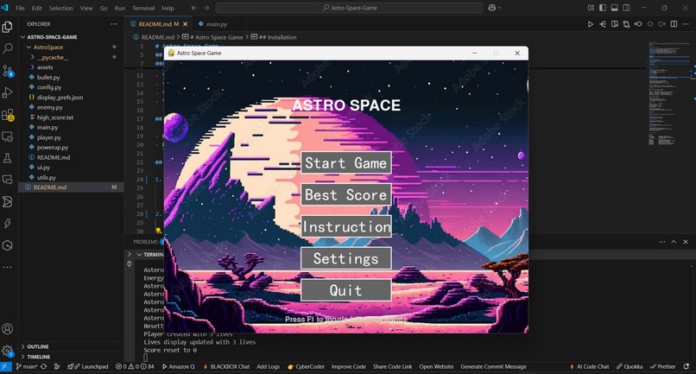Go forward with the navigation arrow
Screen dimensions: 696x374
(x=206, y=8)
